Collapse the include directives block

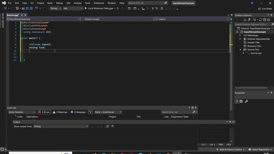22,23
